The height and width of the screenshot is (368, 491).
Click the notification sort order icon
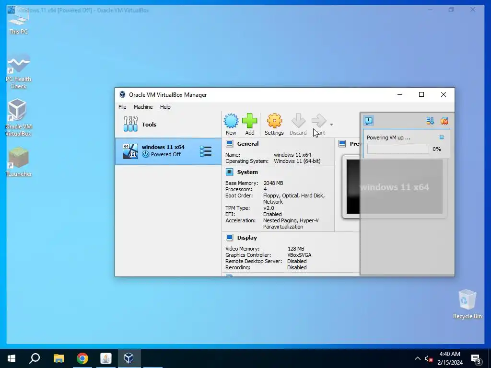pyautogui.click(x=430, y=121)
